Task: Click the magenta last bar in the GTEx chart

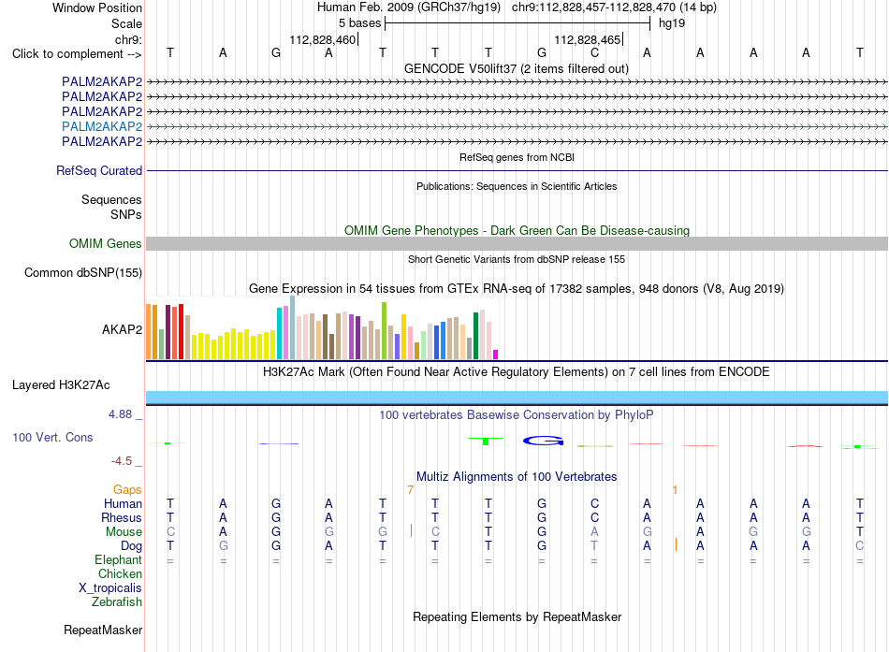Action: pos(496,355)
